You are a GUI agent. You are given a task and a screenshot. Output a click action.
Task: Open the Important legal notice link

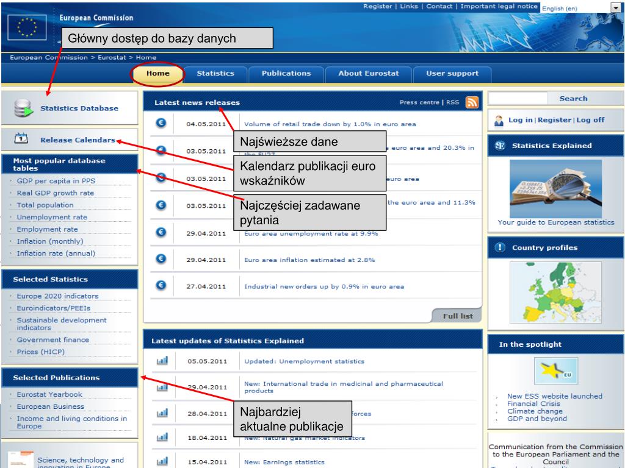pyautogui.click(x=499, y=6)
